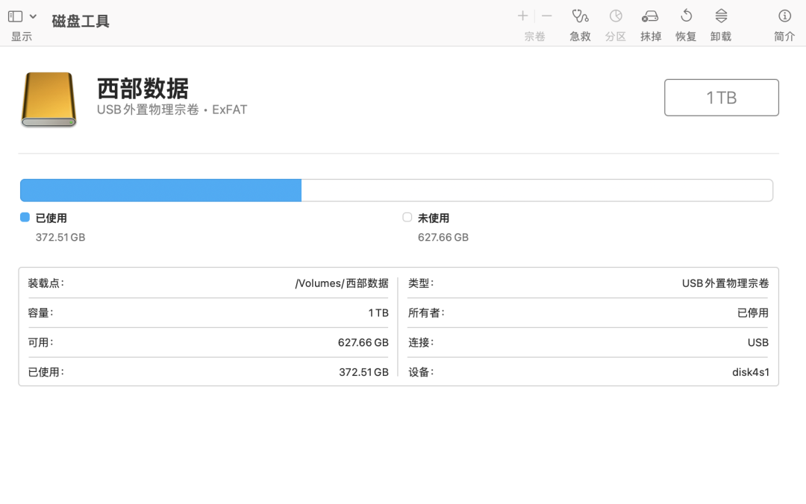Toggle the sidebar display icon
The image size is (806, 504).
coord(16,16)
